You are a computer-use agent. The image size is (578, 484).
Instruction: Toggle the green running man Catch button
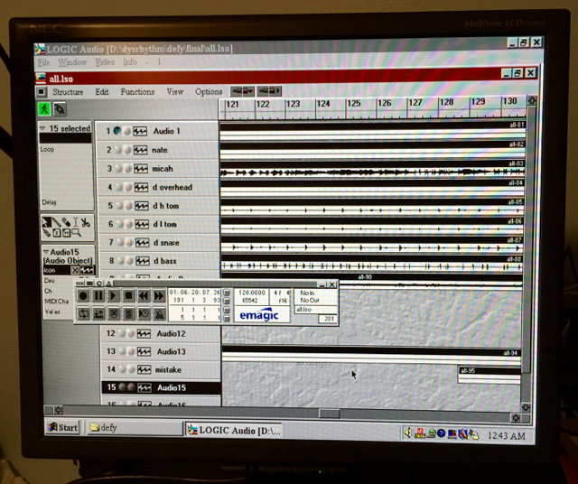pos(44,109)
